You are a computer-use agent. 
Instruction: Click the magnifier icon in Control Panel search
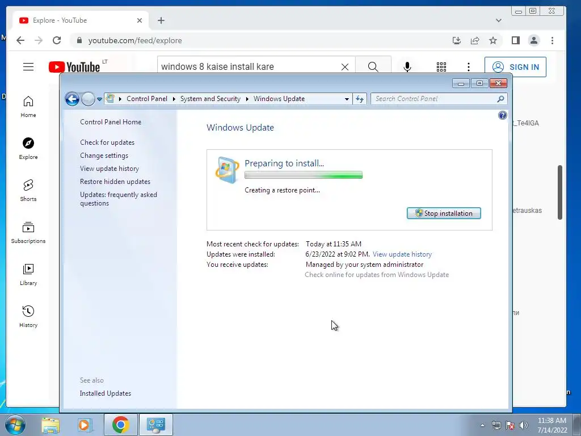coord(500,99)
